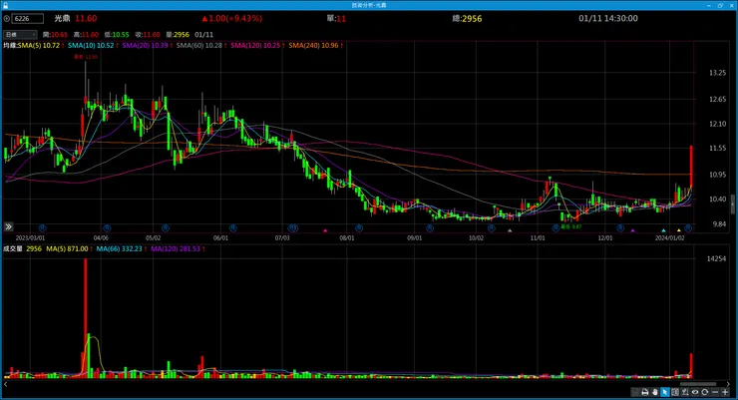Click the MA(5) 871.00 volume legend
This screenshot has height=400, width=738.
67,249
